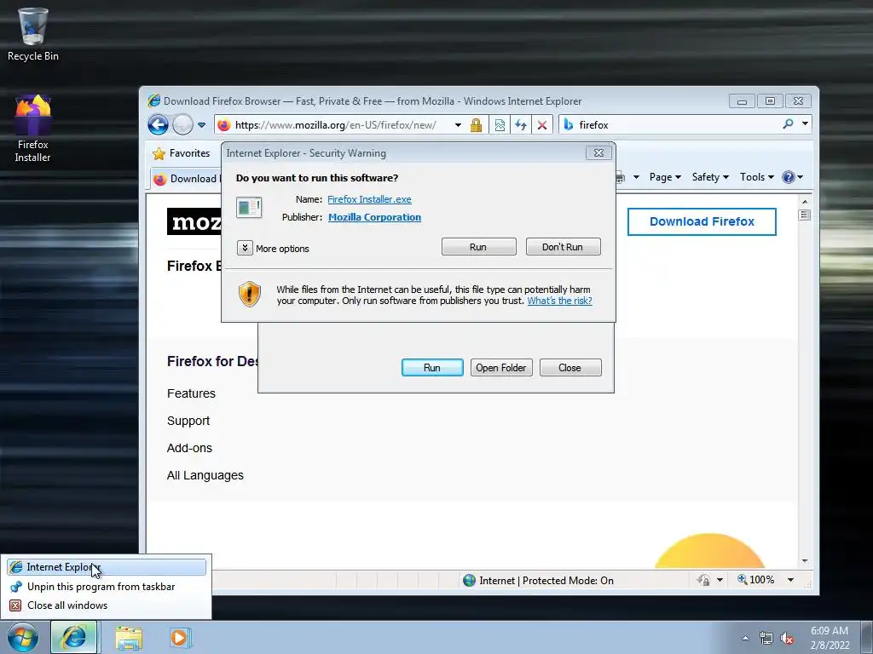This screenshot has height=654, width=873.
Task: Click the network tray icon
Action: [x=766, y=639]
